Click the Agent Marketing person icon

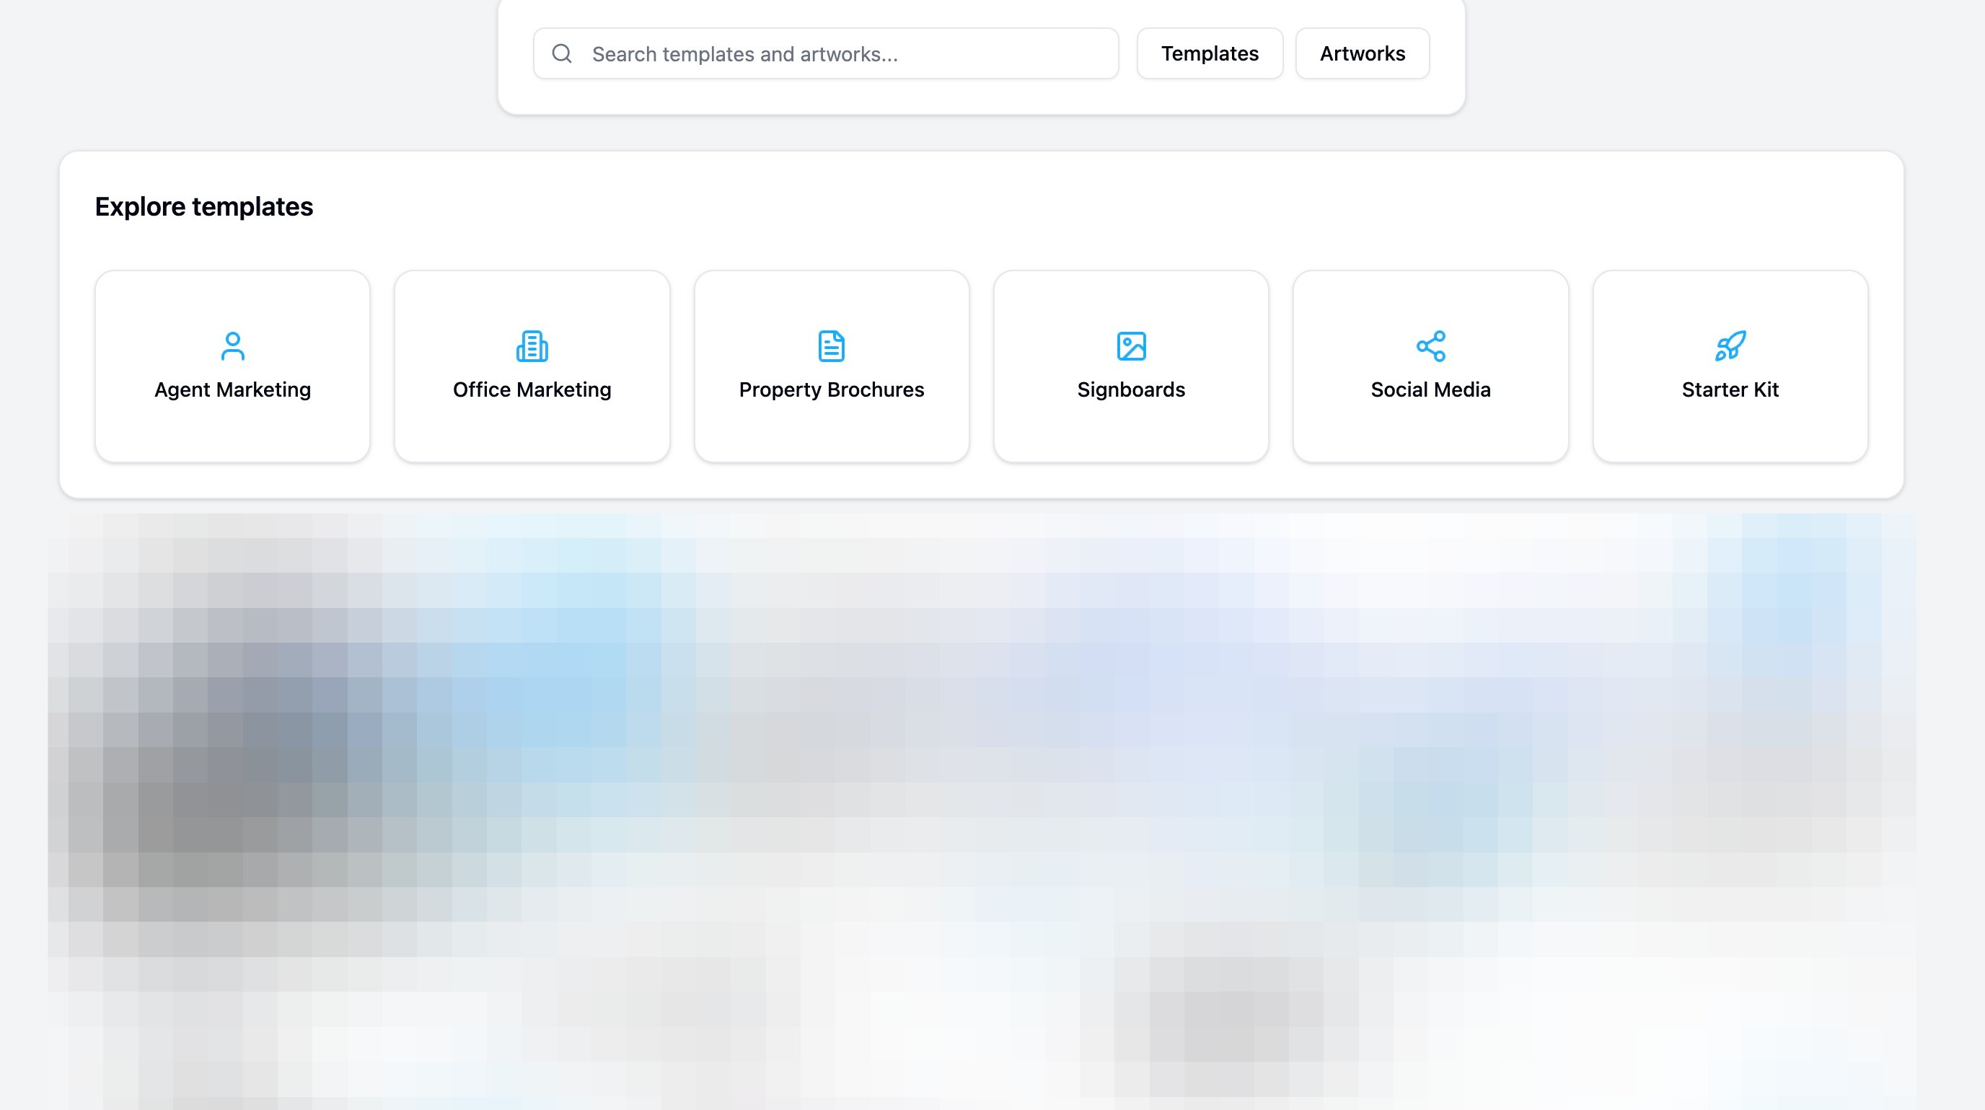tap(233, 346)
